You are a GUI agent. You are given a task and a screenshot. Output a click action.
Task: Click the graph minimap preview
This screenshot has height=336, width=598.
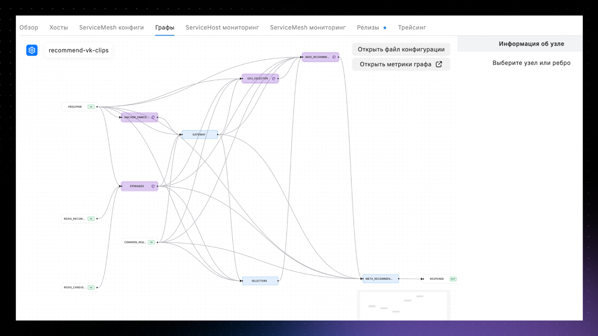point(404,305)
